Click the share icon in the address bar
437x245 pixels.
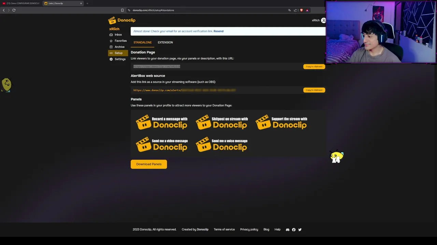tap(295, 10)
